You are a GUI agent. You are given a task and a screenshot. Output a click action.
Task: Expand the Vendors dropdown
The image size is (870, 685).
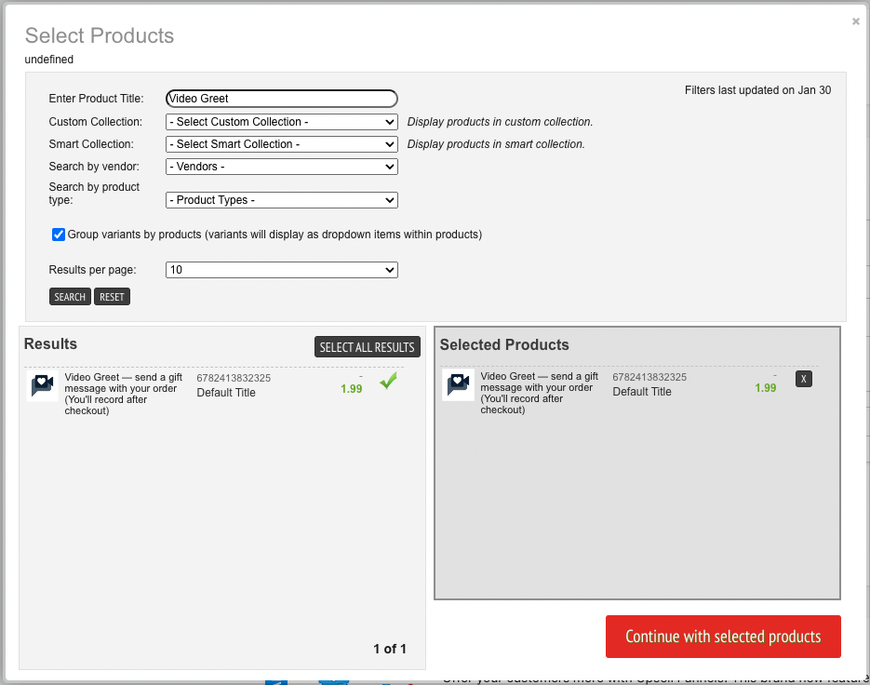pos(281,167)
